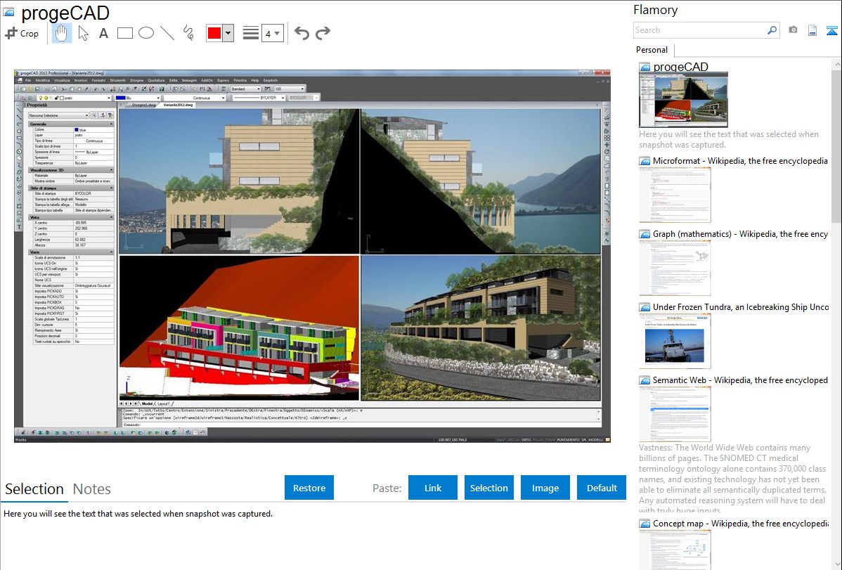Viewport: 842px width, 570px height.
Task: Switch to the Personal tab
Action: (x=652, y=49)
